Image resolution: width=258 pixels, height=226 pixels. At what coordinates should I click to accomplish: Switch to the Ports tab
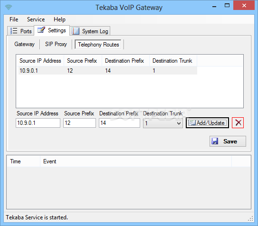[21, 31]
